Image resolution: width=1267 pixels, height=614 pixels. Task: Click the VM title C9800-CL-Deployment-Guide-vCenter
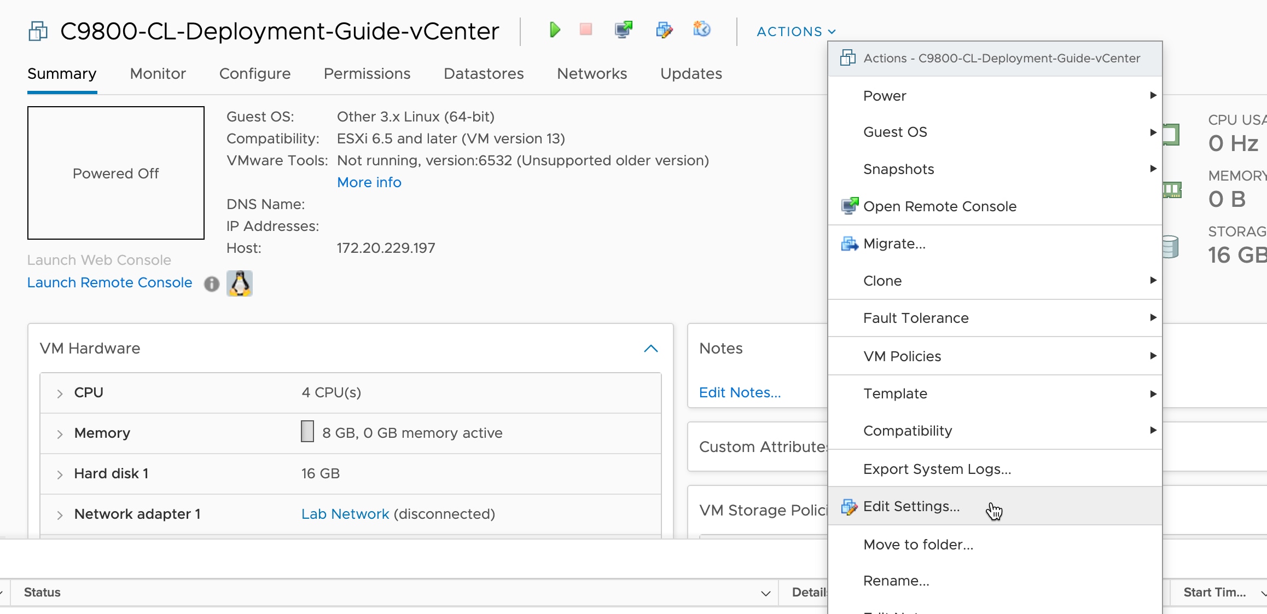pos(280,31)
